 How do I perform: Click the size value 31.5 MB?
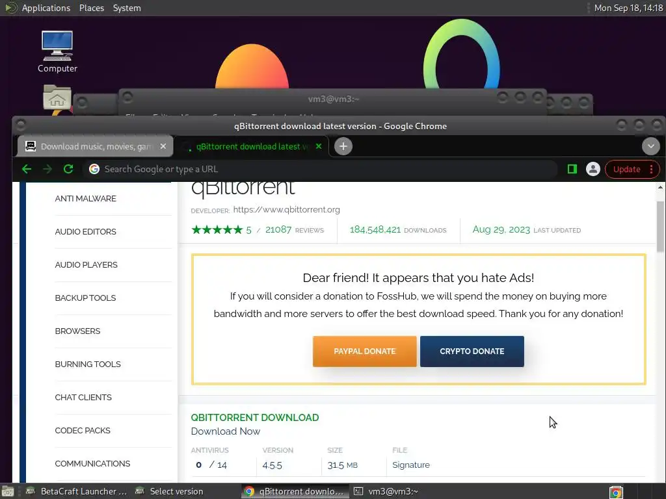342,465
